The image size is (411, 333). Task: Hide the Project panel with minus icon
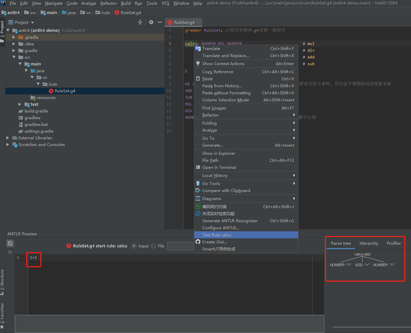tap(160, 22)
